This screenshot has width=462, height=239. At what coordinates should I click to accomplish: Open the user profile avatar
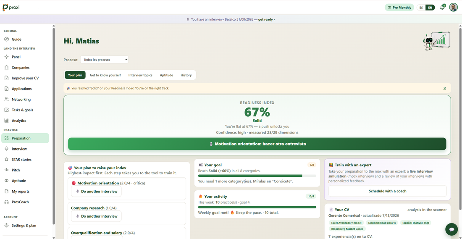[453, 8]
